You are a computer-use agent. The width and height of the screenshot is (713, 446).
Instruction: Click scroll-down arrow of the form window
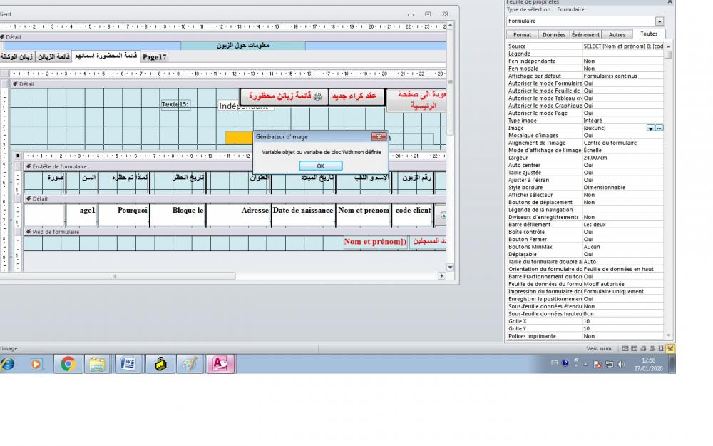point(450,268)
